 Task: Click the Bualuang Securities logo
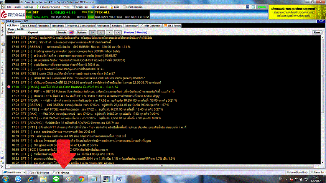coord(13,15)
